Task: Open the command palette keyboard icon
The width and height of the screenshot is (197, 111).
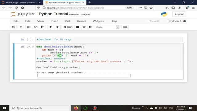Action: 125,27
